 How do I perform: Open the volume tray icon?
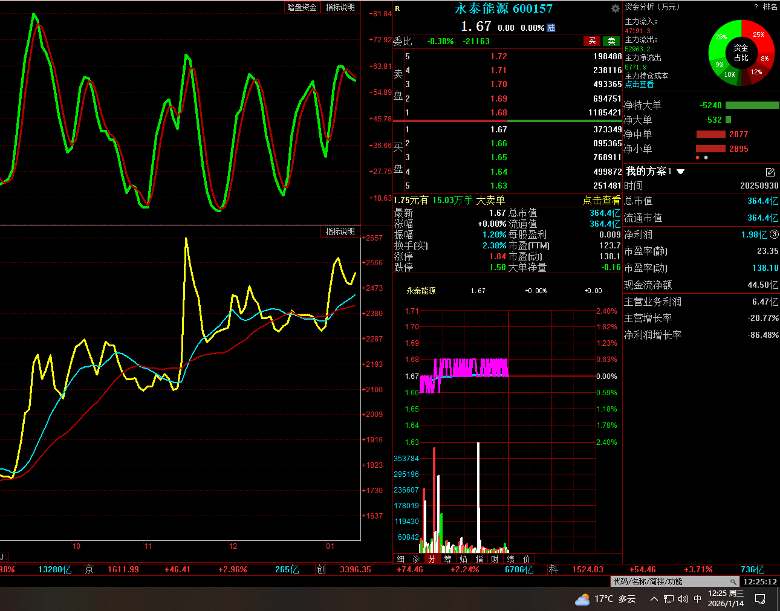coord(683,599)
